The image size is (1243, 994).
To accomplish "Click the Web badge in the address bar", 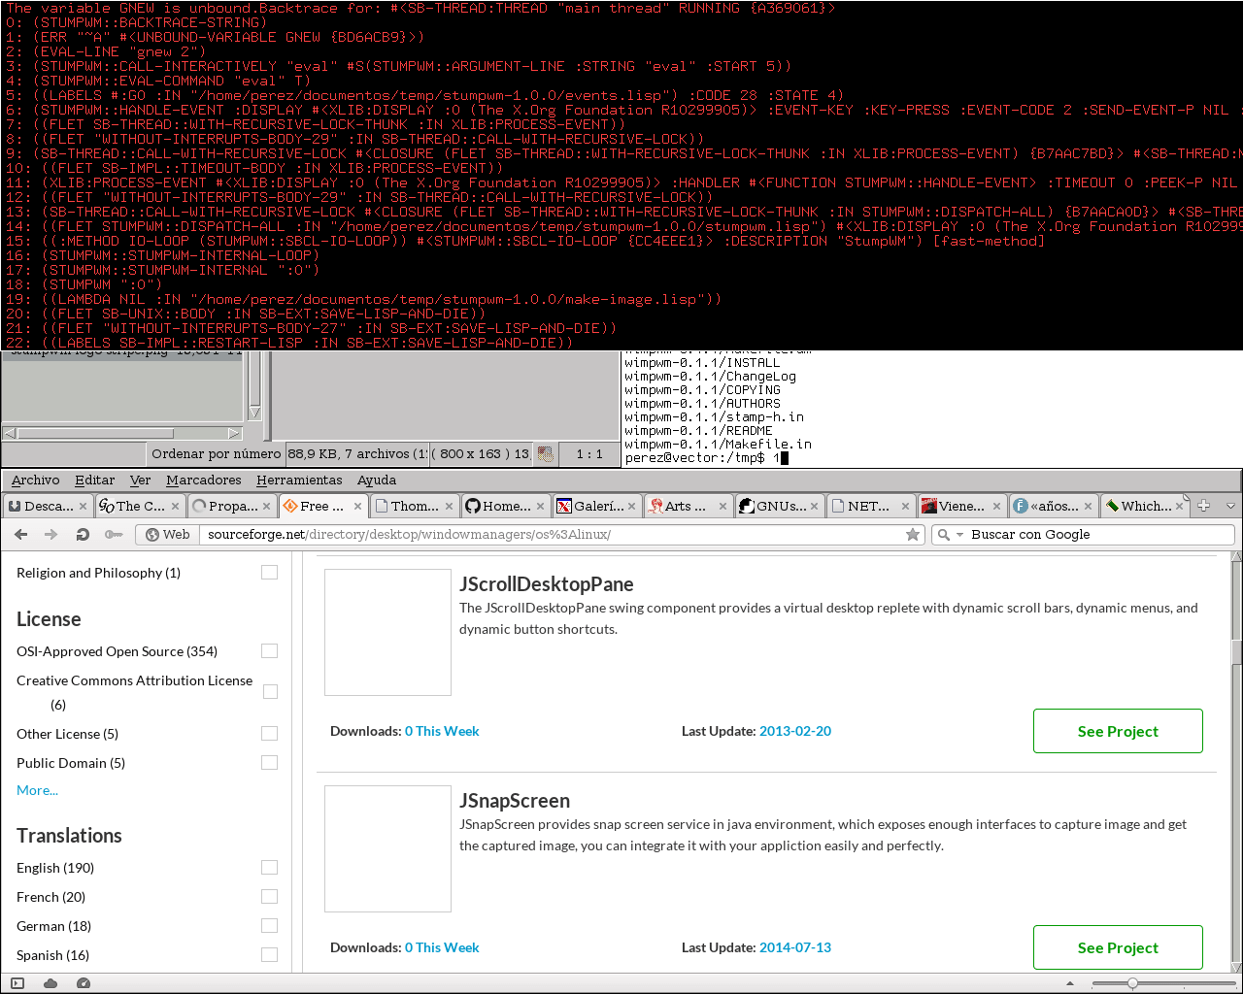I will click(167, 534).
